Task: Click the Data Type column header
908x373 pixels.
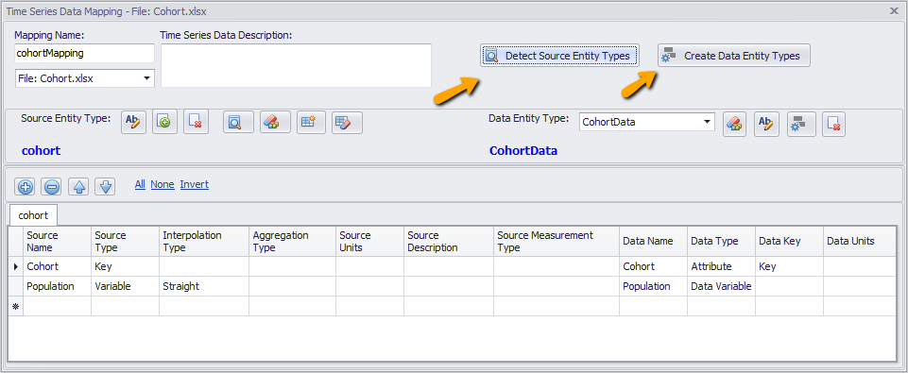Action: [722, 241]
